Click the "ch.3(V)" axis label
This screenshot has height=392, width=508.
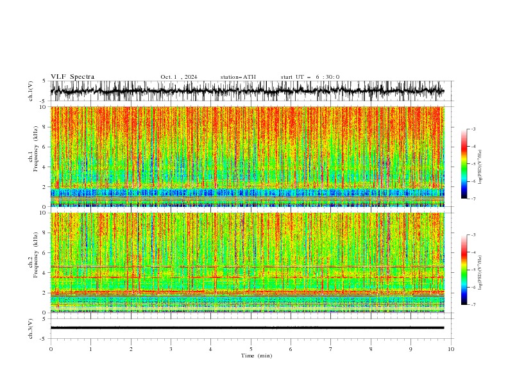[31, 329]
